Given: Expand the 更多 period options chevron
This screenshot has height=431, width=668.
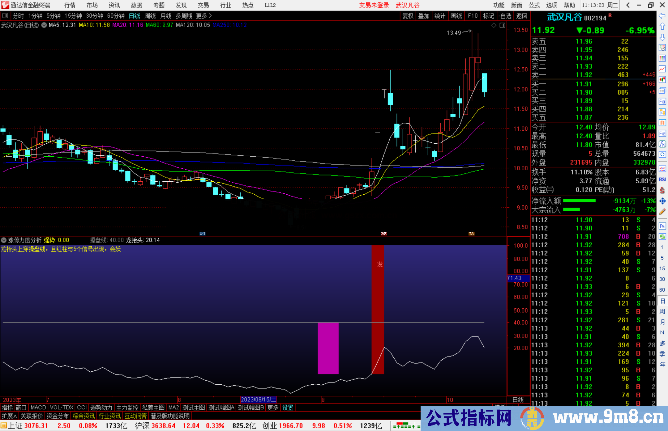Looking at the screenshot, I should [x=210, y=16].
